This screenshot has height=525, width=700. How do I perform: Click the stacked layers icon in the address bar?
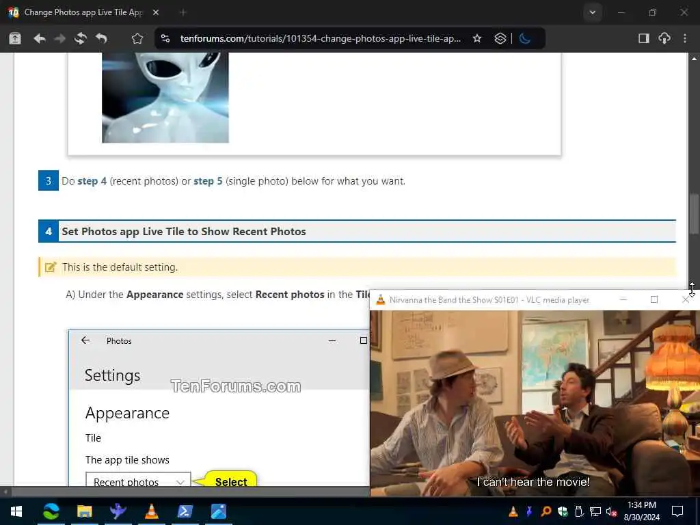pyautogui.click(x=500, y=38)
